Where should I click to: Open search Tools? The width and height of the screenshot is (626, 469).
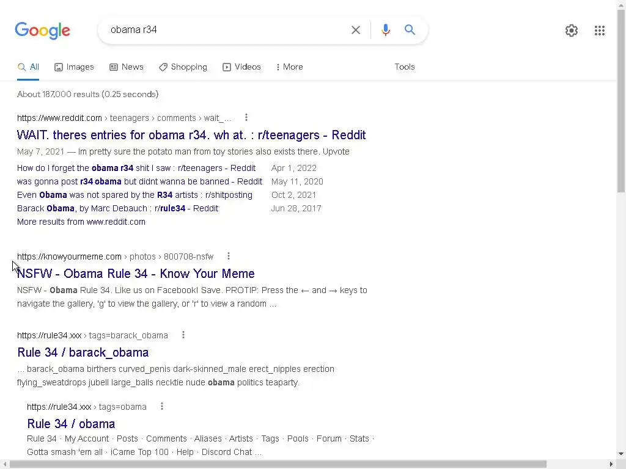click(405, 67)
